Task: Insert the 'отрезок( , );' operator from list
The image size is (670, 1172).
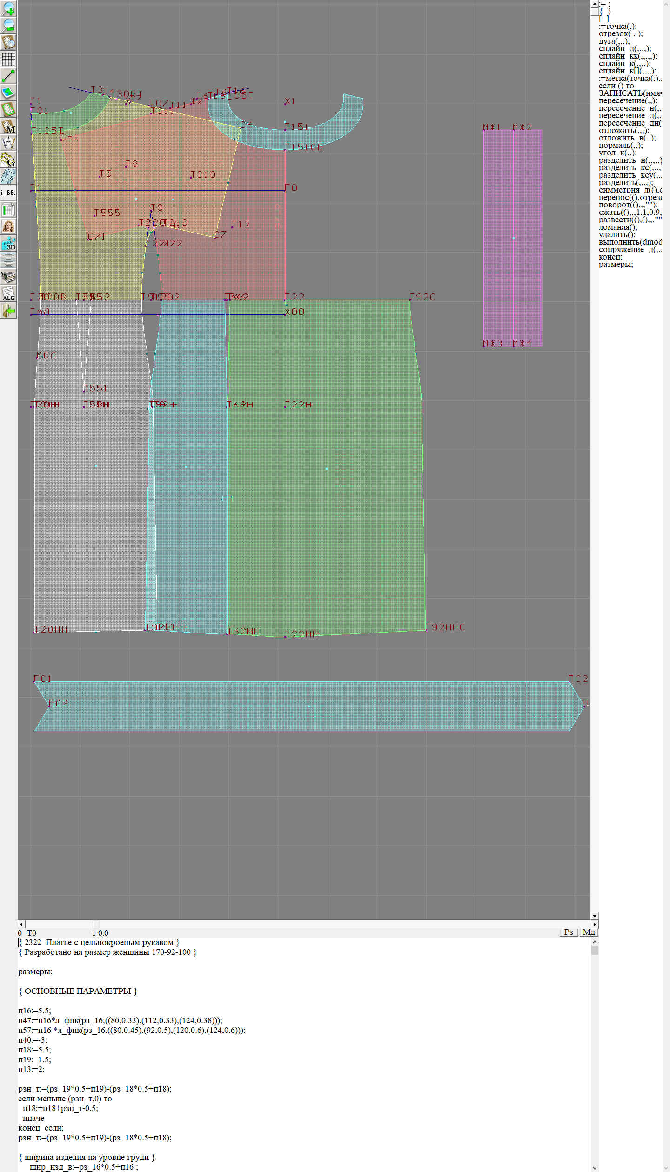Action: 621,33
